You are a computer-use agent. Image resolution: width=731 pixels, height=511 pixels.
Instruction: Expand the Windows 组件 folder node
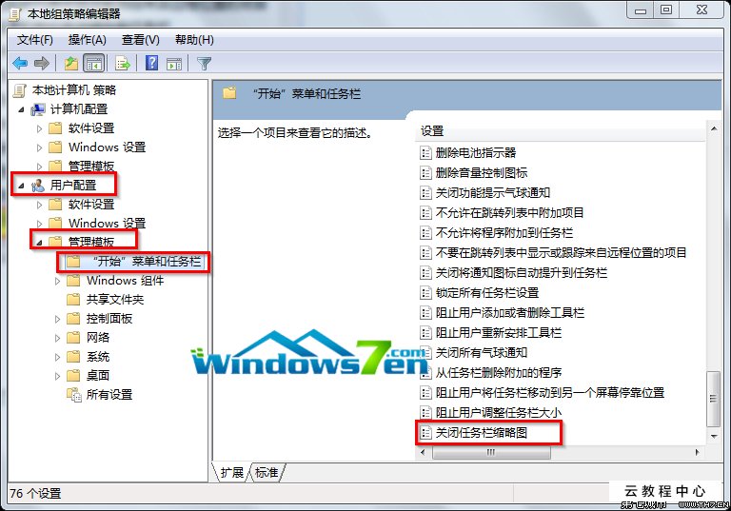click(x=57, y=281)
